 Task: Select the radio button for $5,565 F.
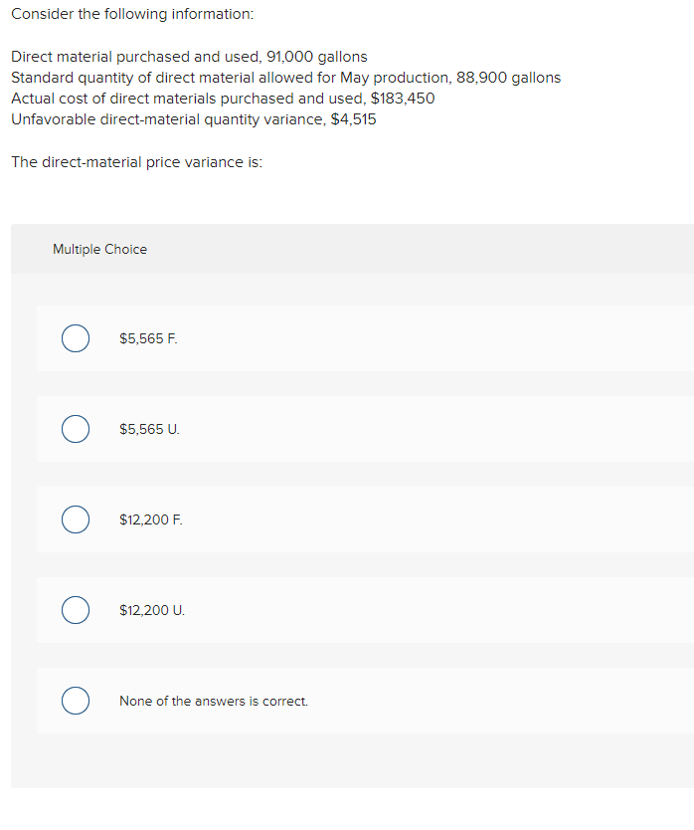(x=76, y=338)
